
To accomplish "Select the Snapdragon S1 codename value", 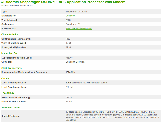I will point(73,24).
